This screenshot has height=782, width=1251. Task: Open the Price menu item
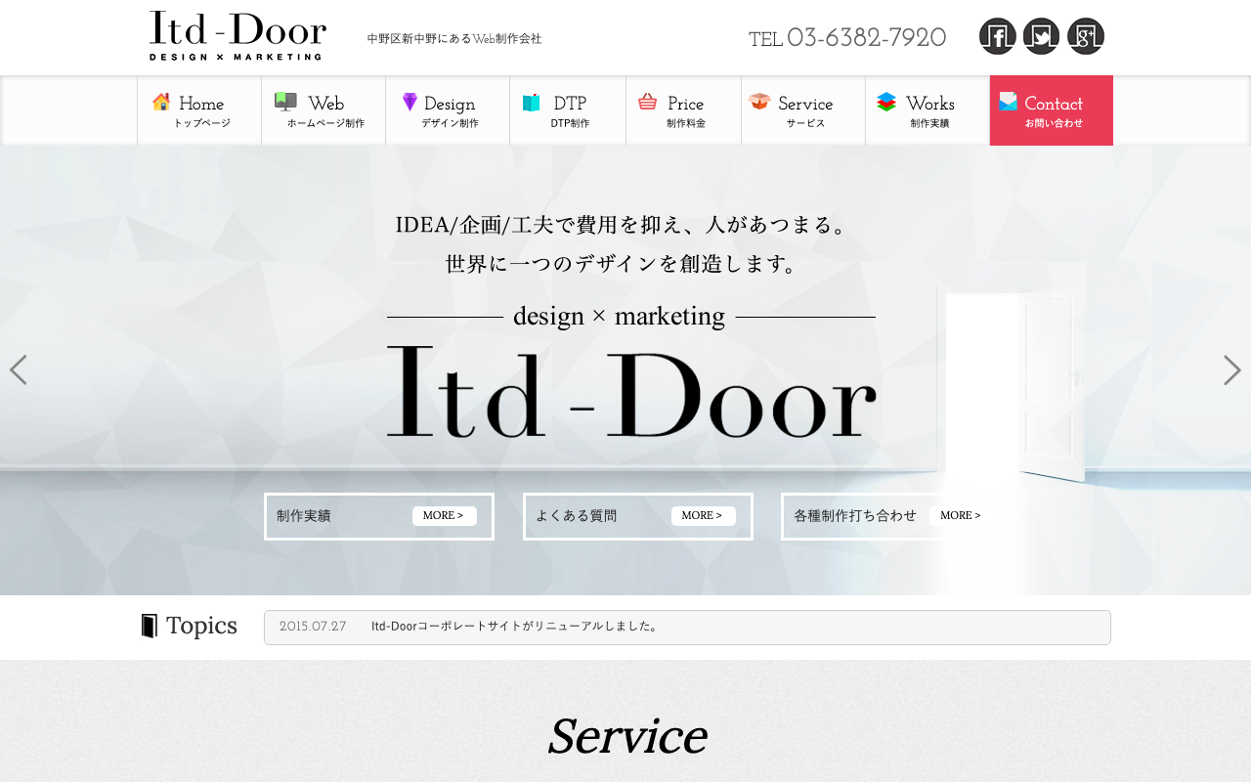point(683,110)
